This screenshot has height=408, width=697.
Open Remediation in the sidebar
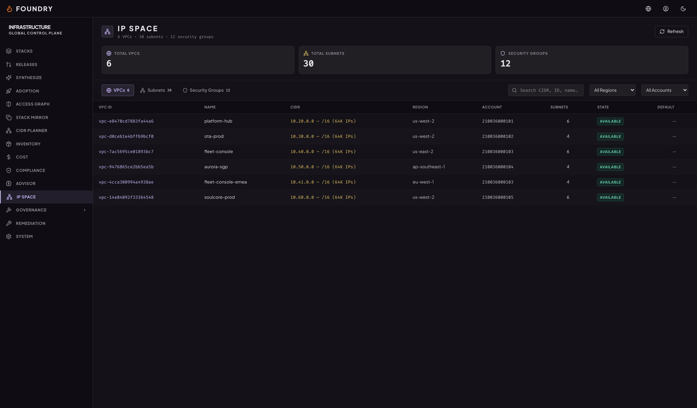46,223
